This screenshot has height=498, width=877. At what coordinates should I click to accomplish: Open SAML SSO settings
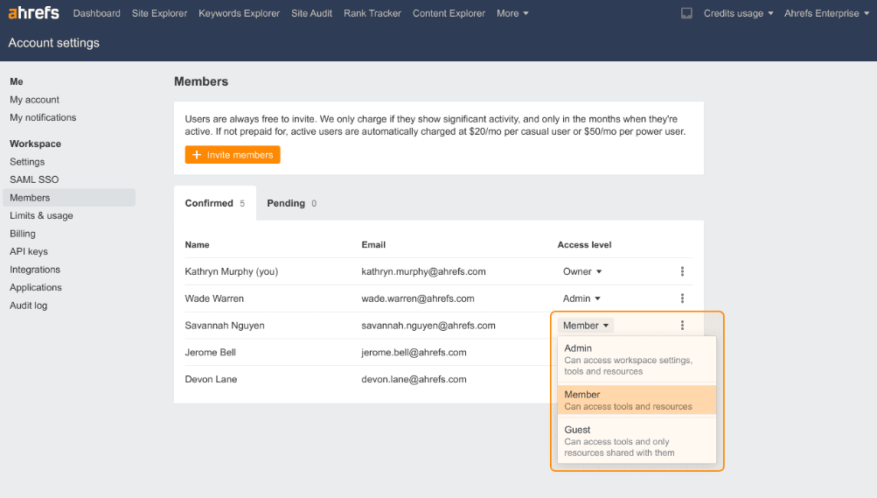[x=34, y=179]
